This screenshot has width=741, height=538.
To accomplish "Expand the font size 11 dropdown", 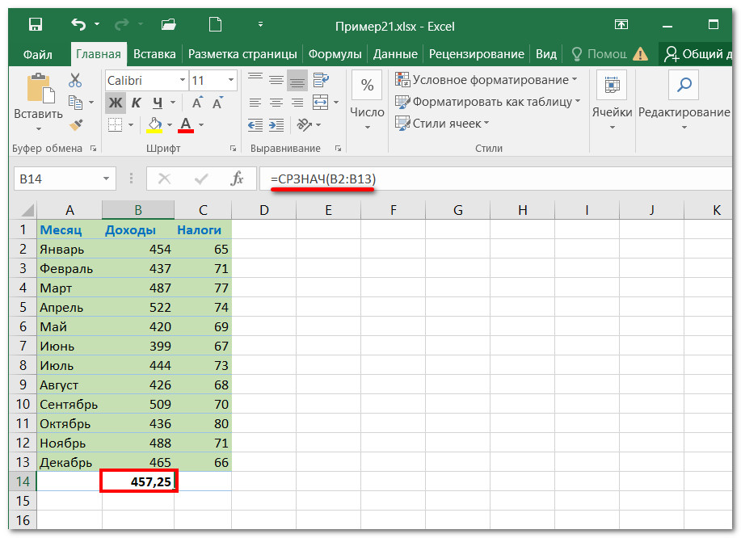I will click(x=231, y=81).
